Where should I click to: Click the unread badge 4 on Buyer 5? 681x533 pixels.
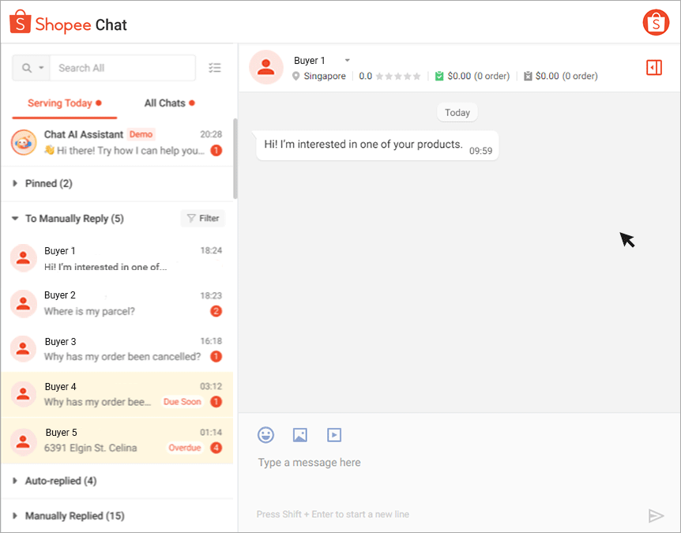coord(216,448)
